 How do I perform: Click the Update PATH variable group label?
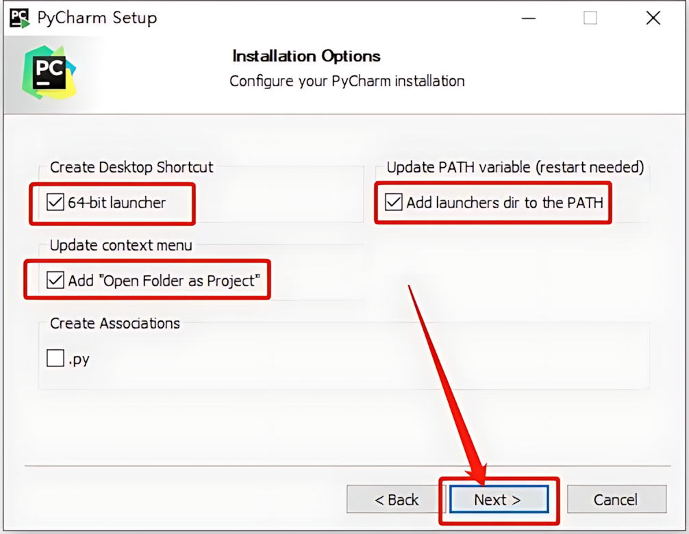(x=515, y=167)
